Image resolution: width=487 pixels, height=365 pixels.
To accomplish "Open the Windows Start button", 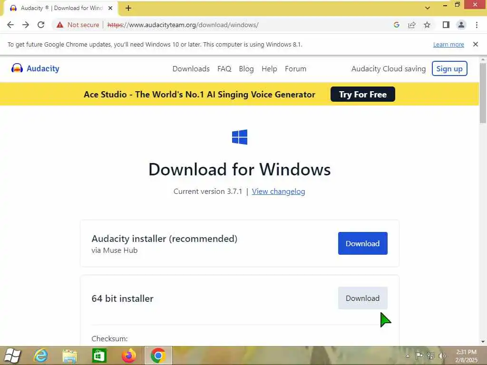I will [x=12, y=355].
